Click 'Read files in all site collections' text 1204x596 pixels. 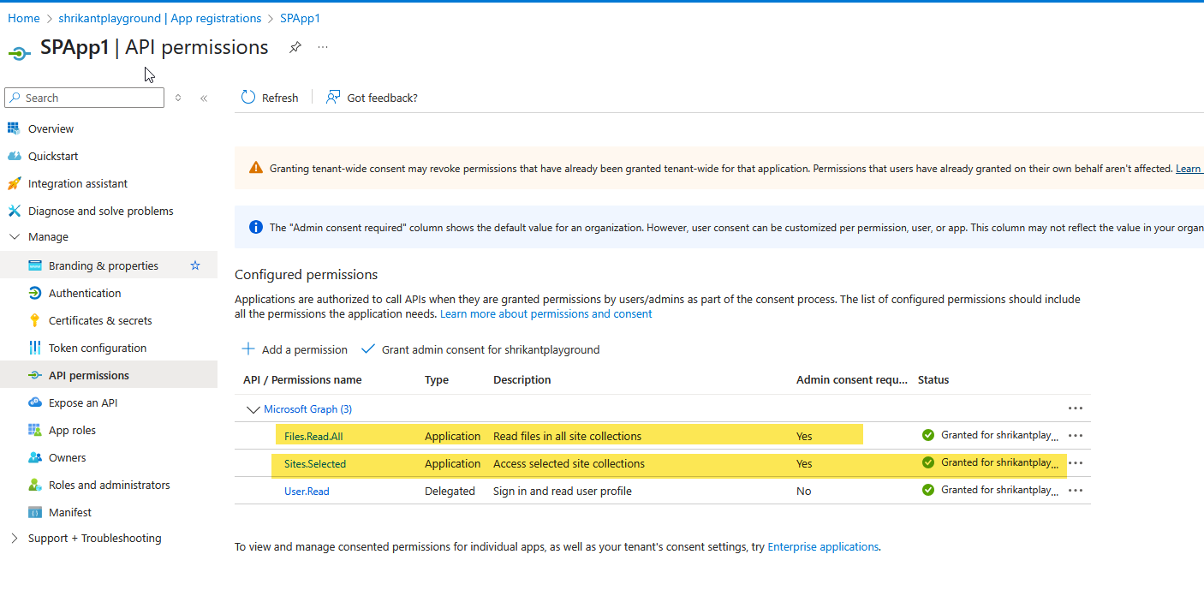[567, 436]
